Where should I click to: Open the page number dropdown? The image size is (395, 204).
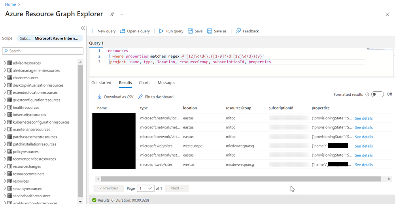coord(146,188)
